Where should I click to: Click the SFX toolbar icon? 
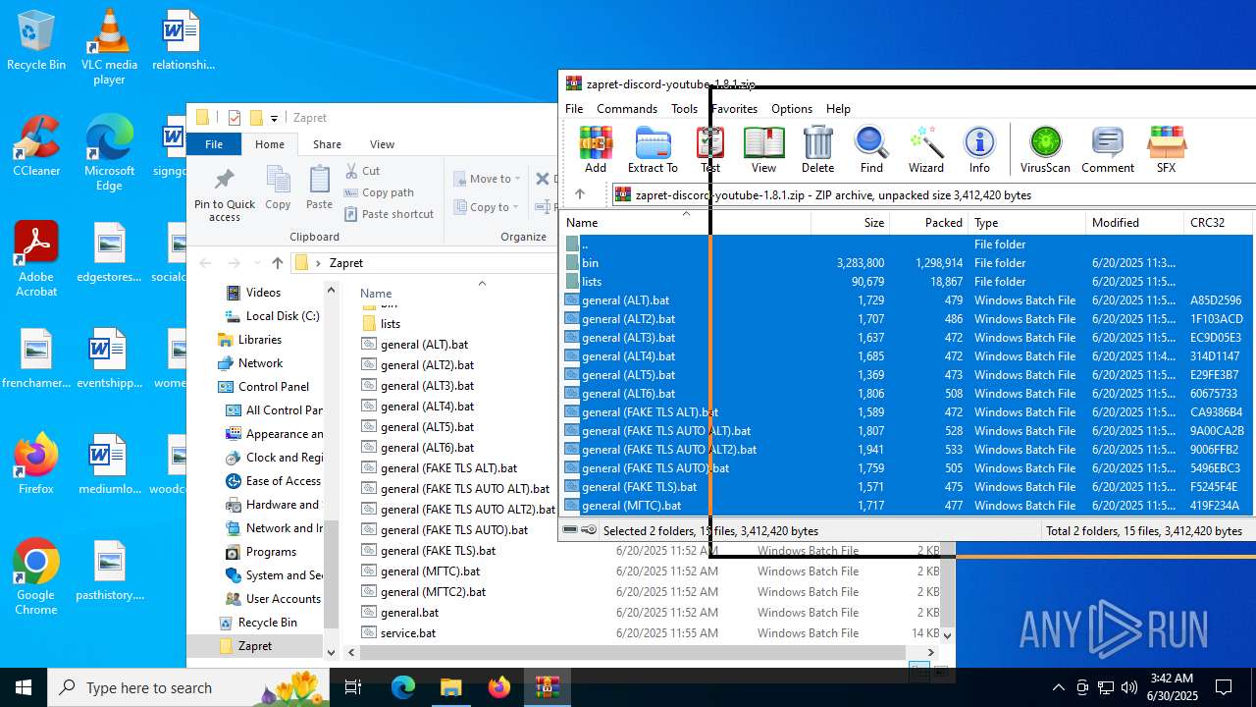point(1166,149)
